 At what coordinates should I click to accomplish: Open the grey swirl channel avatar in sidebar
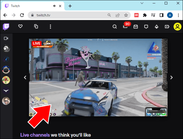tap(6, 49)
